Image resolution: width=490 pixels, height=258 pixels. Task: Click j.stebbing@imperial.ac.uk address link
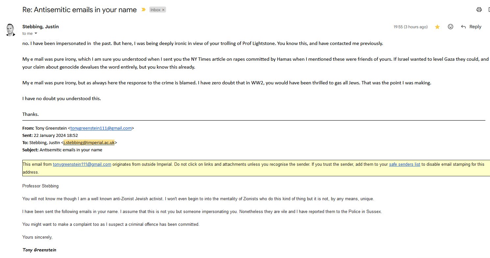tap(89, 142)
